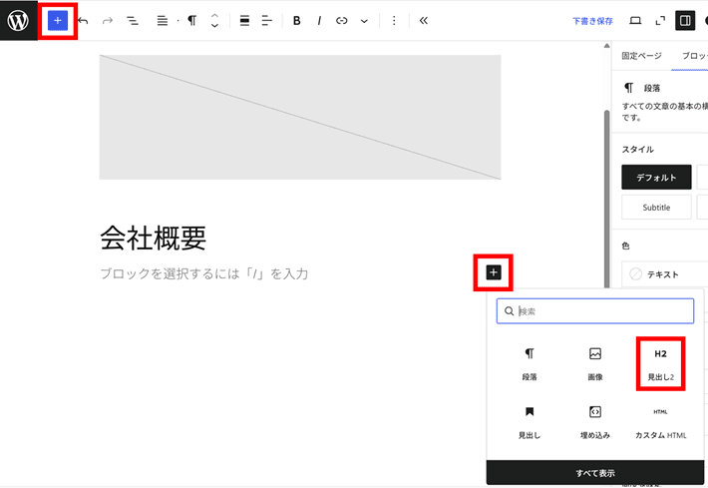
Task: Redo the last undone edit
Action: [x=108, y=21]
